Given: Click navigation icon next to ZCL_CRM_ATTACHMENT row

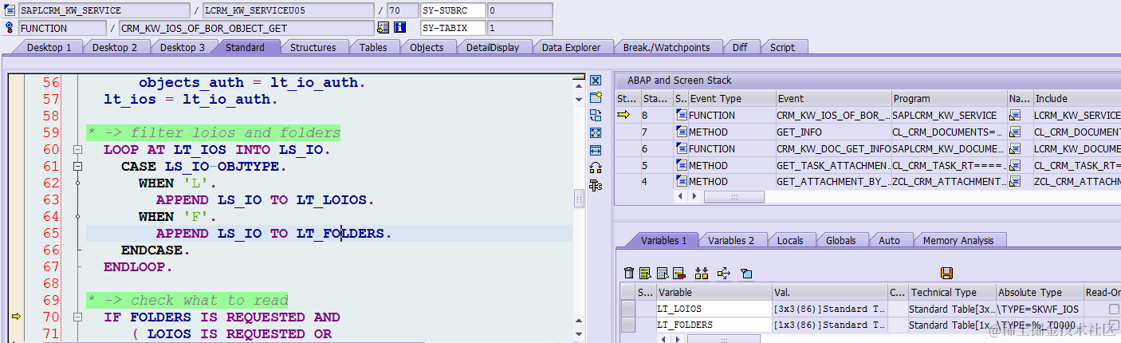Looking at the screenshot, I should [x=1015, y=182].
